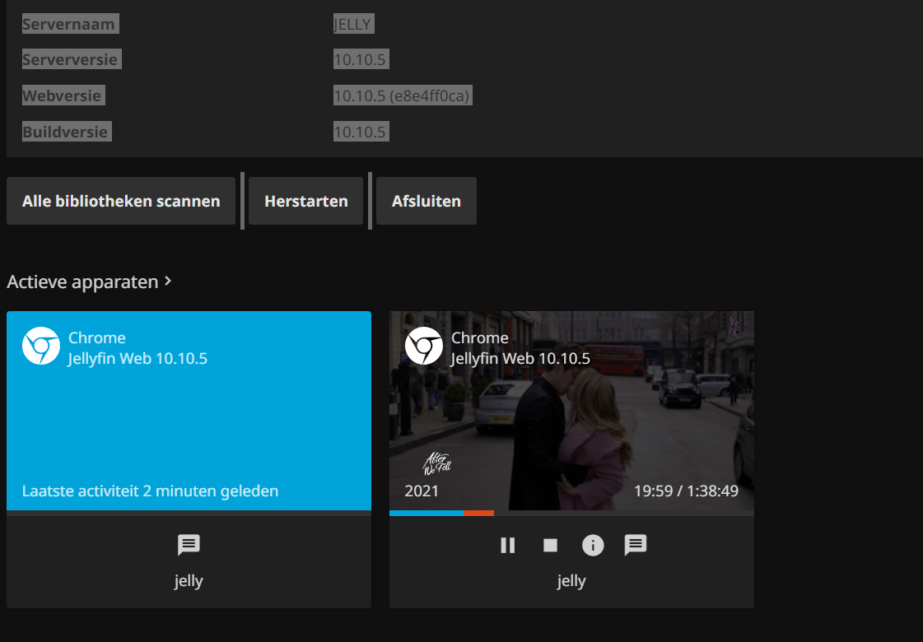923x642 pixels.
Task: Send message to the idle Chrome device
Action: [x=189, y=545]
